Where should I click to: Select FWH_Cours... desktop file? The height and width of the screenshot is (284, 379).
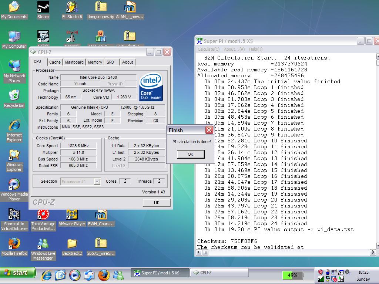coord(101,217)
